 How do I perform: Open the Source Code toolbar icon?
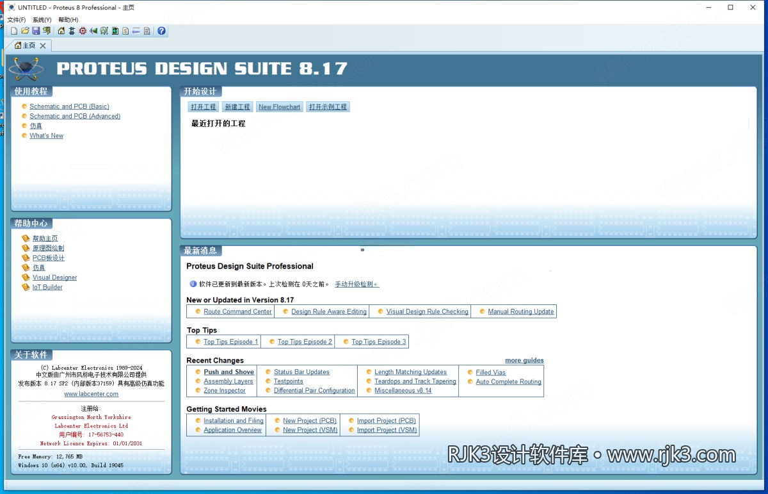(136, 31)
